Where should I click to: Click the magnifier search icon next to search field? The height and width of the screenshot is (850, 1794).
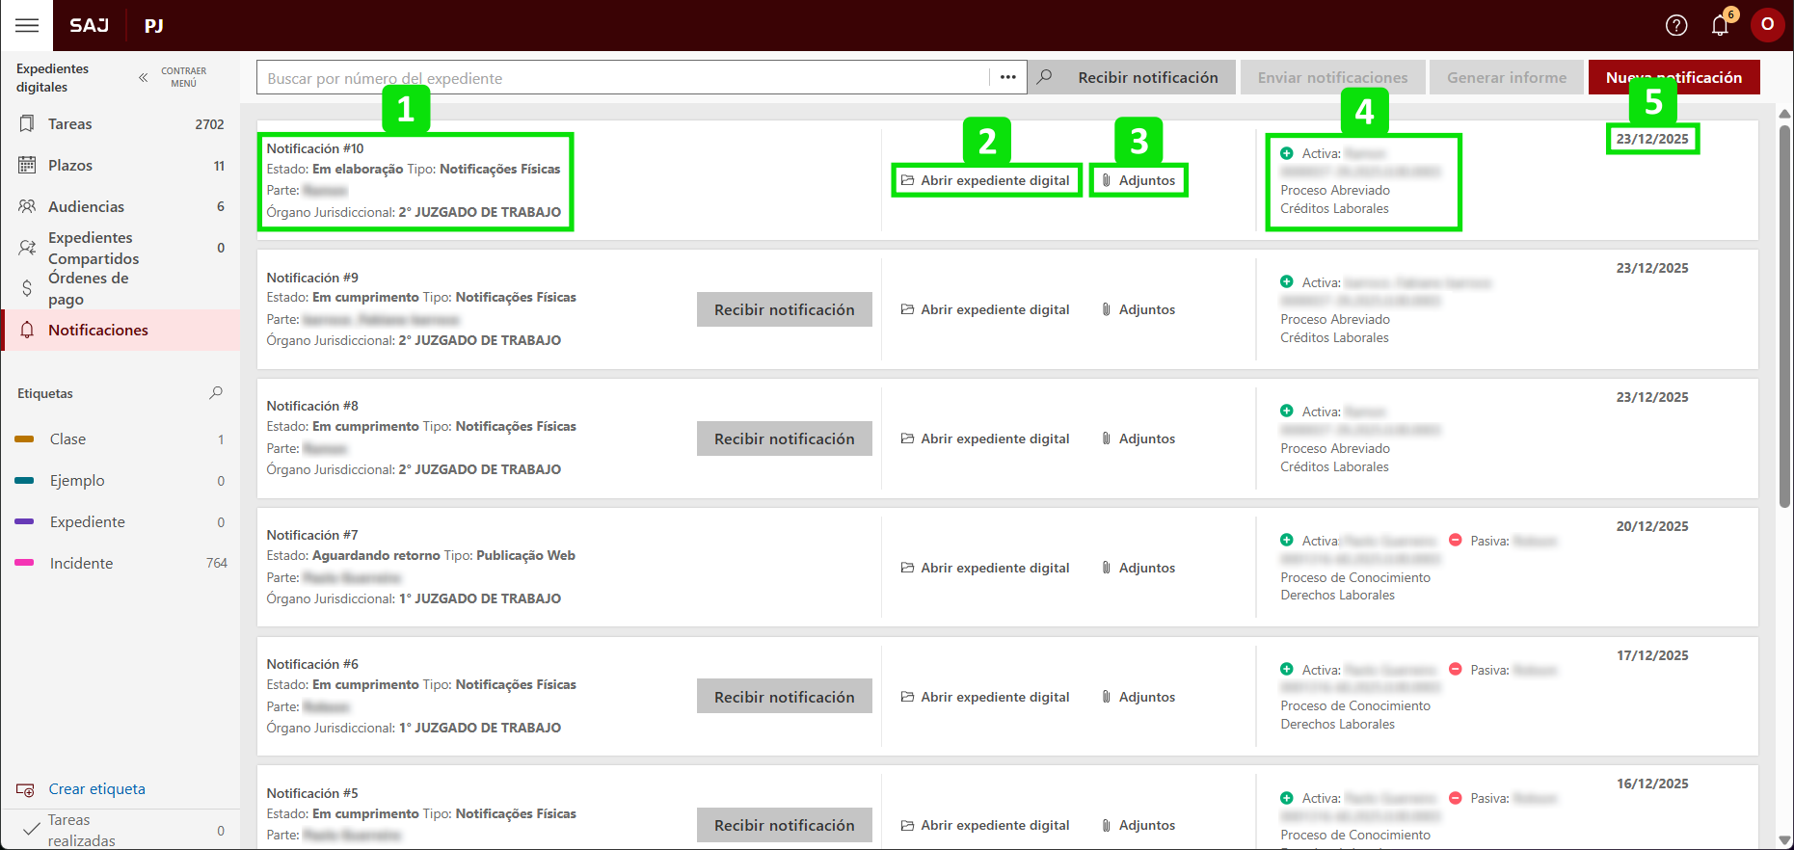click(x=1044, y=77)
